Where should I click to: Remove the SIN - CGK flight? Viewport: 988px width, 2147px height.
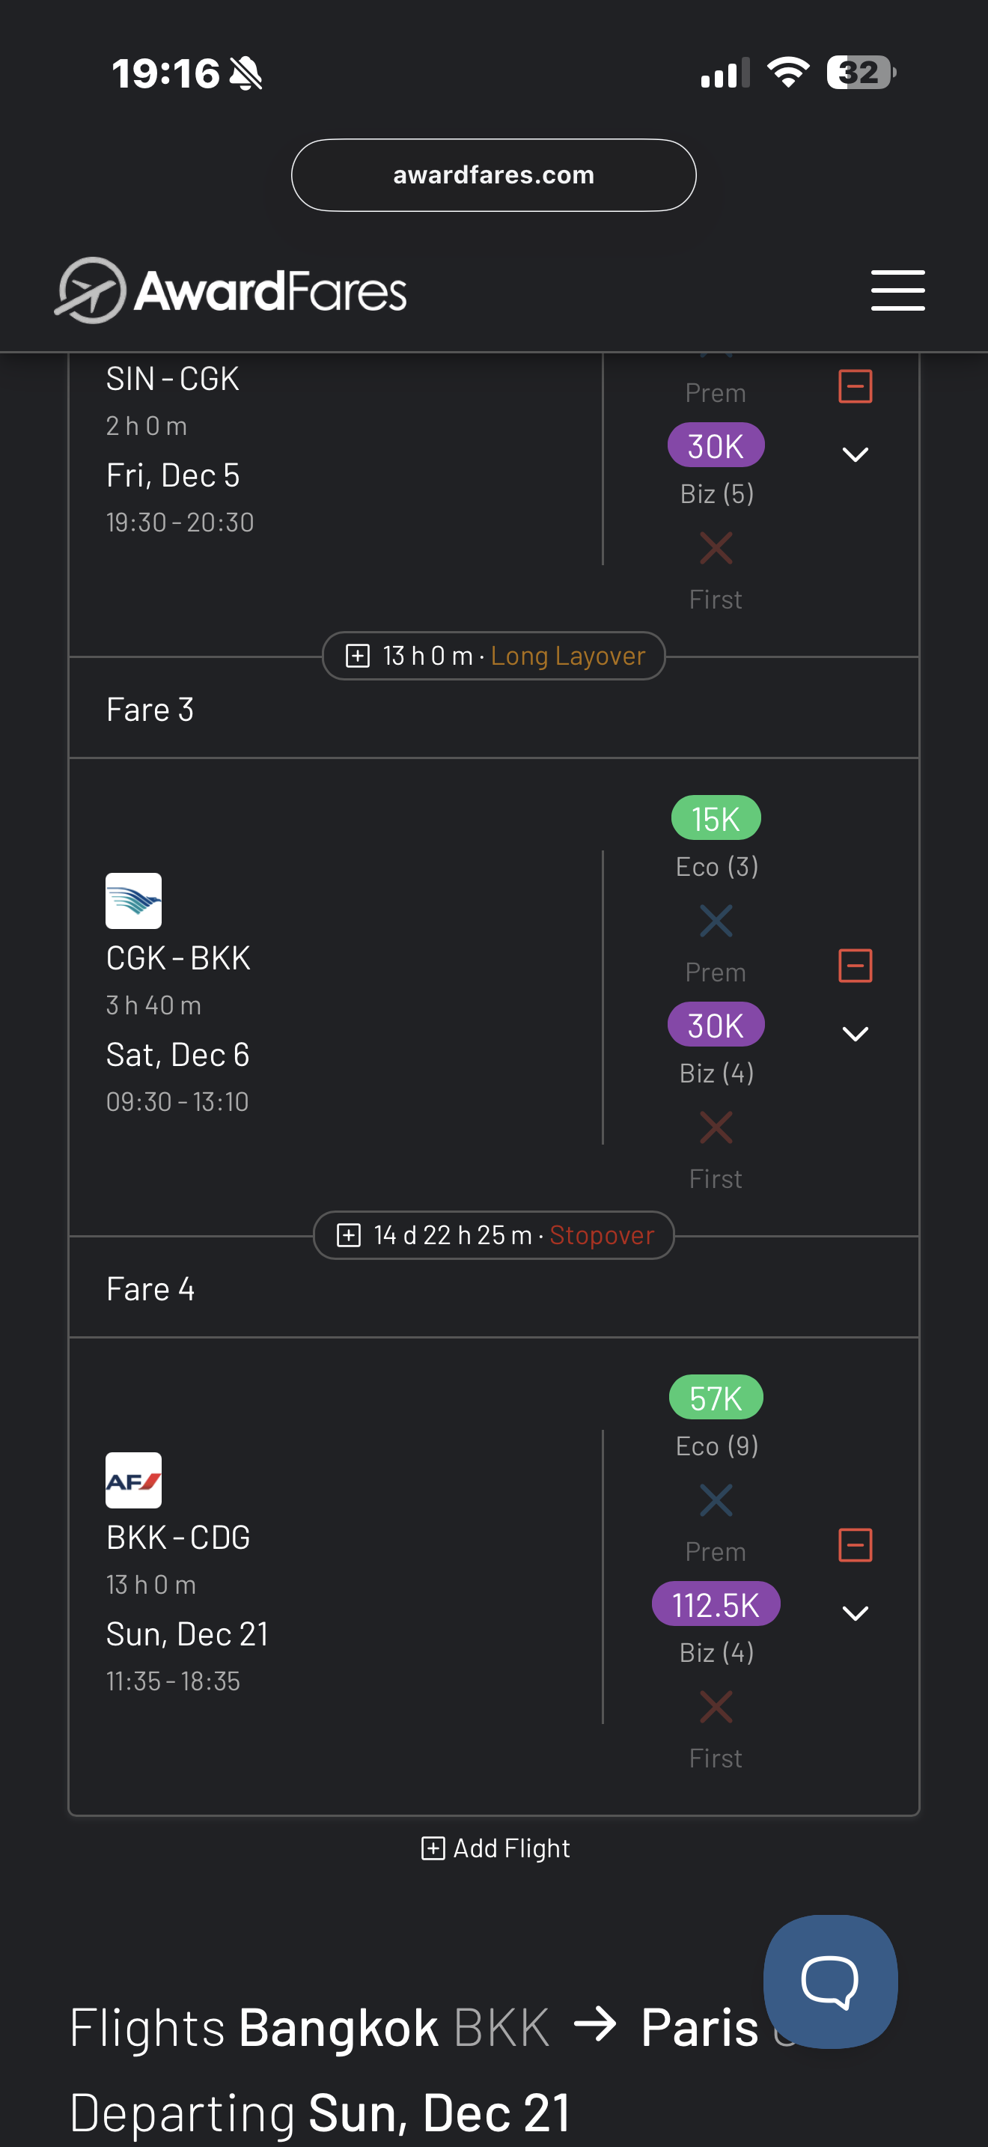click(855, 387)
